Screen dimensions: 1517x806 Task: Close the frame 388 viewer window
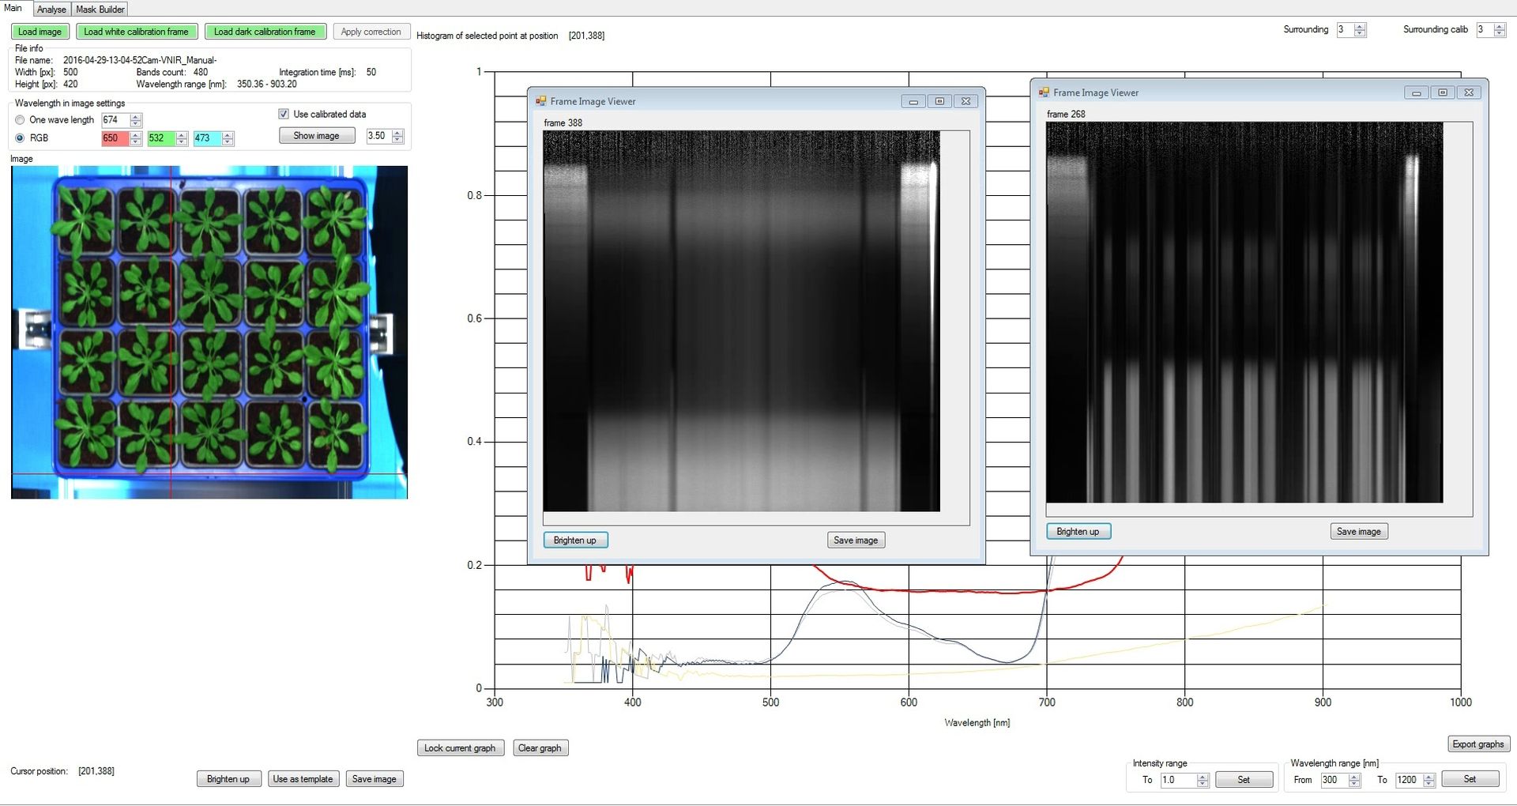[x=966, y=101]
